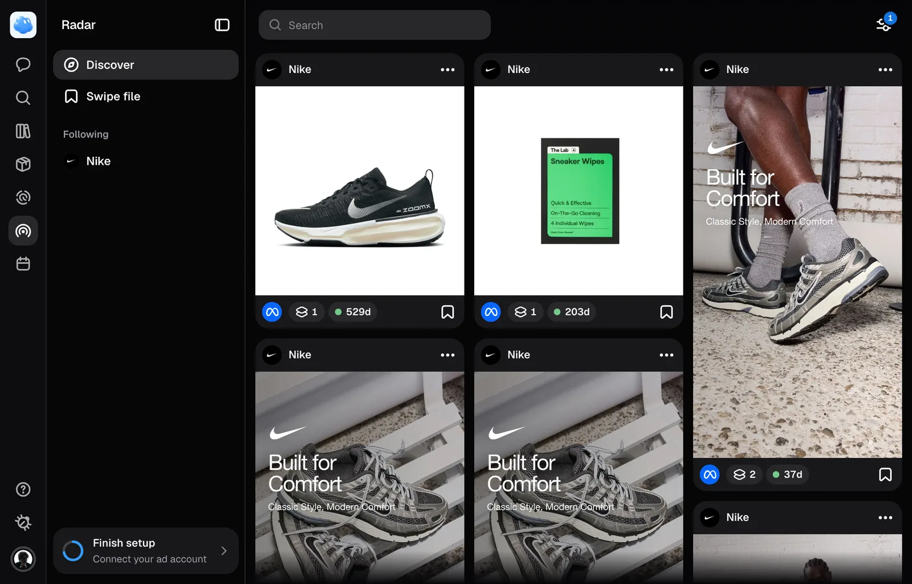The width and height of the screenshot is (912, 584).
Task: Open Nike under Following
Action: tap(146, 161)
